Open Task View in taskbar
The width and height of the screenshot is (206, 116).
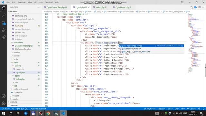click(18, 113)
